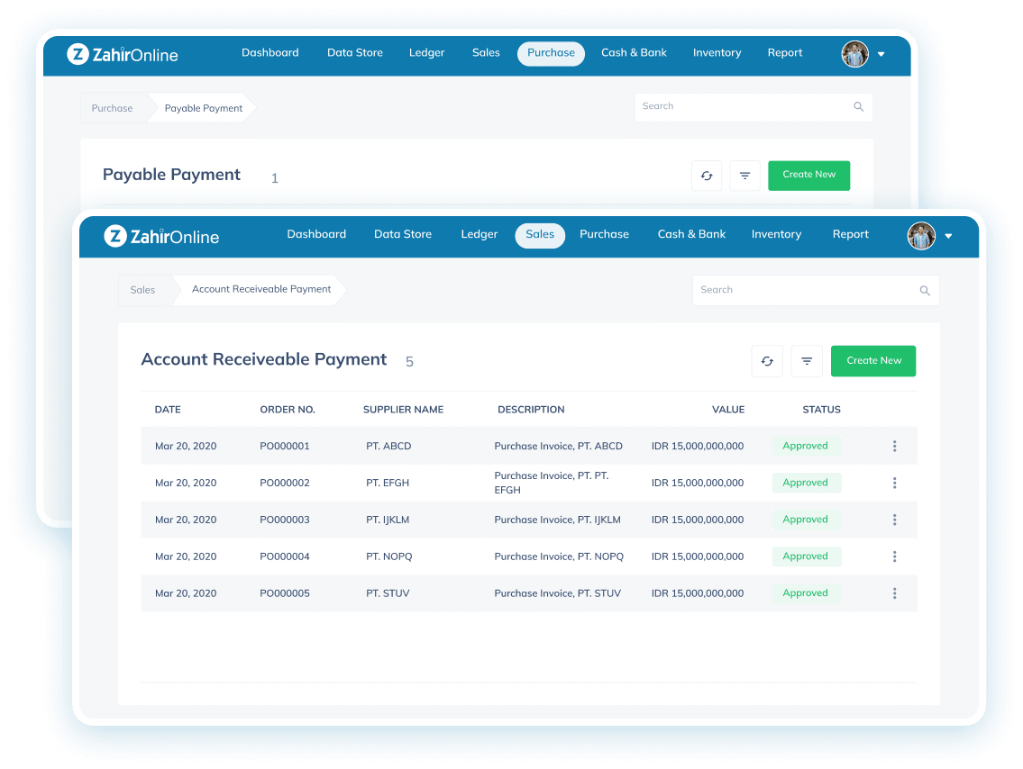Click ZahirOnline logo in front window
The height and width of the screenshot is (769, 1023).
coord(162,237)
